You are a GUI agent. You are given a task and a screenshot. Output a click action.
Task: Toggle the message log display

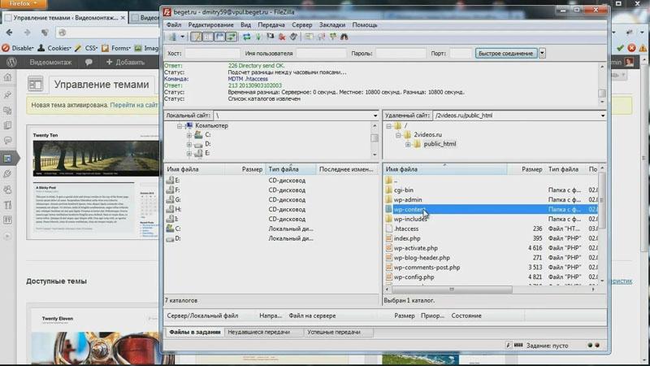(196, 37)
